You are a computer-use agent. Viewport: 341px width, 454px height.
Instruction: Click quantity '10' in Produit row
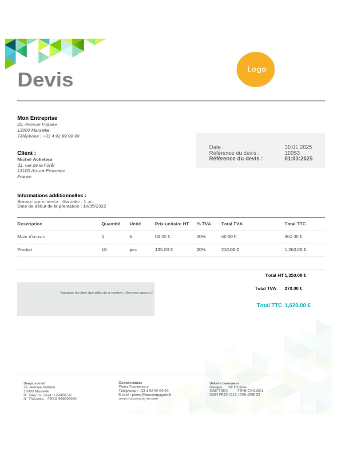pyautogui.click(x=104, y=250)
